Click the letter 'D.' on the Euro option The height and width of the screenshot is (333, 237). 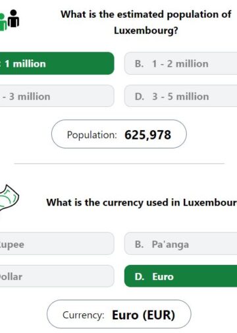click(x=140, y=277)
